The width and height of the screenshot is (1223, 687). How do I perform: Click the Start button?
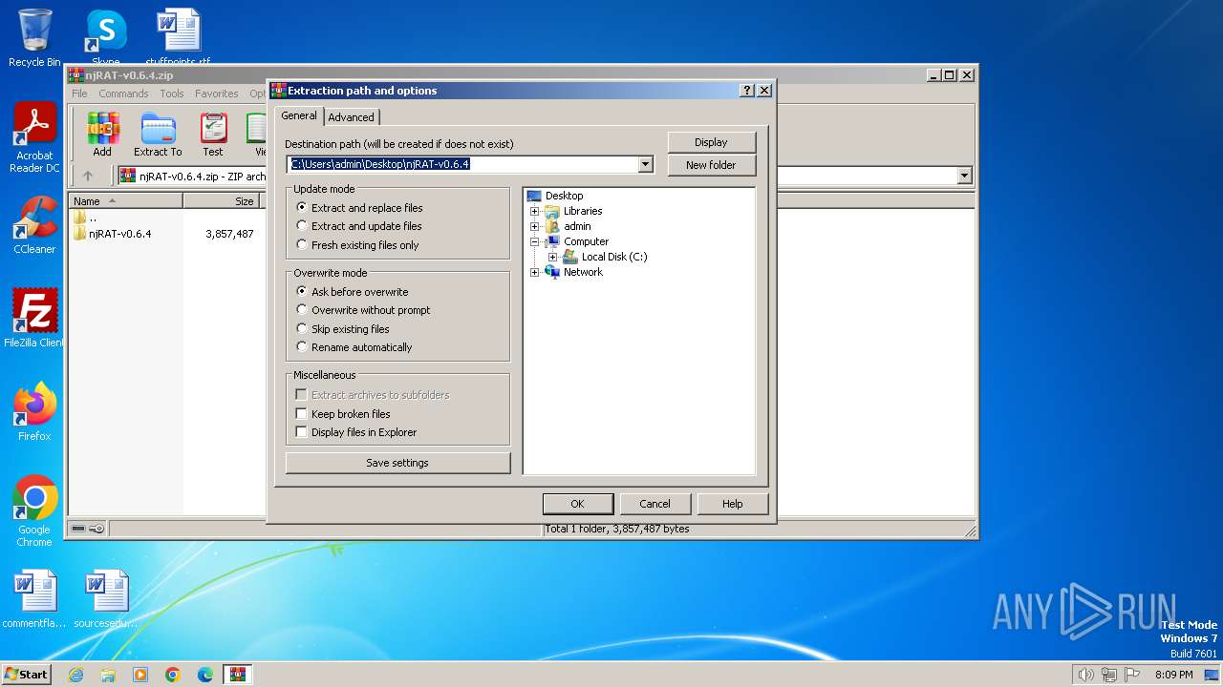pyautogui.click(x=26, y=675)
